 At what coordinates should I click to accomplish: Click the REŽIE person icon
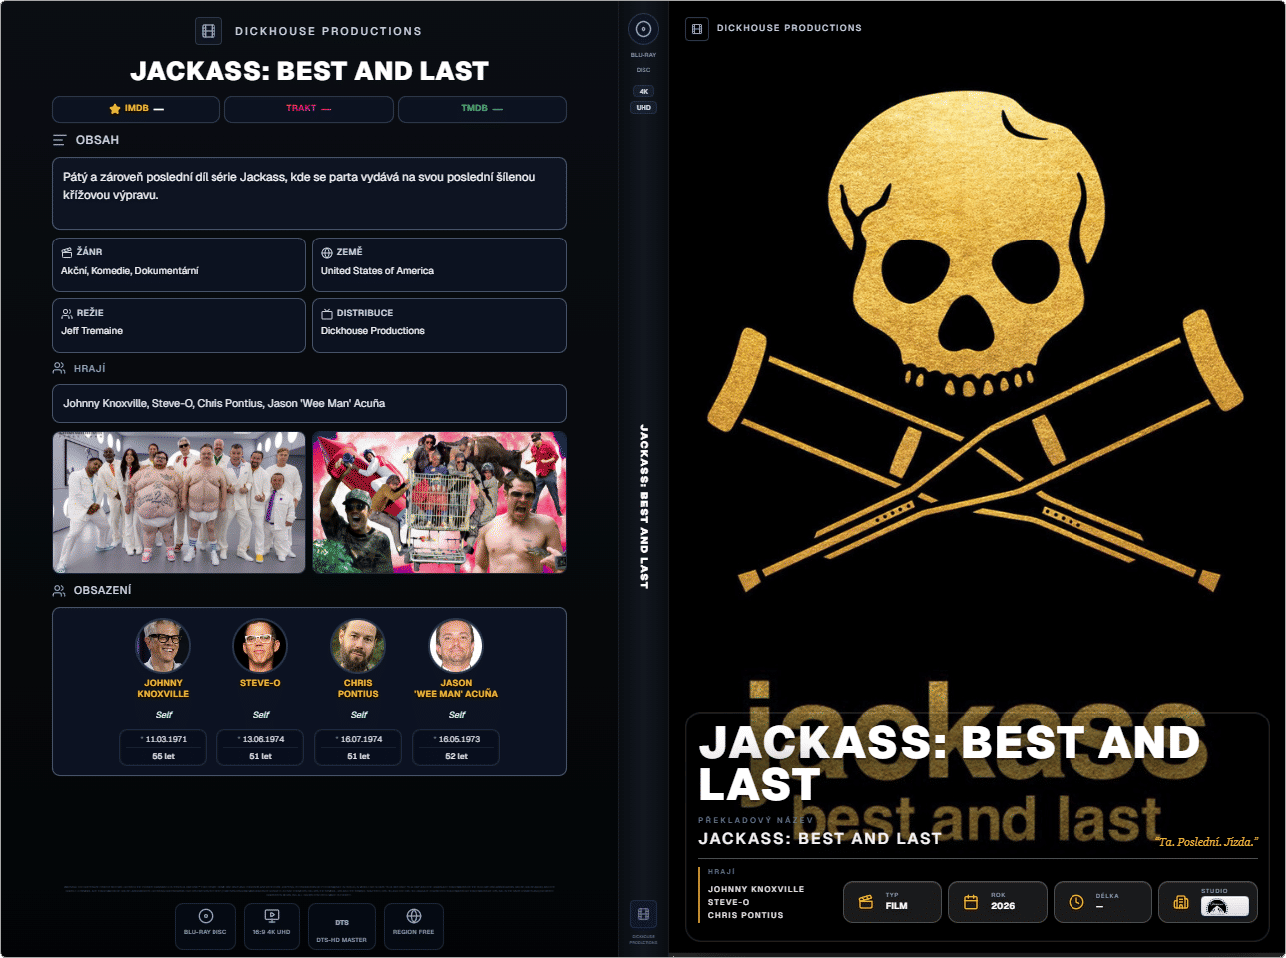(67, 313)
